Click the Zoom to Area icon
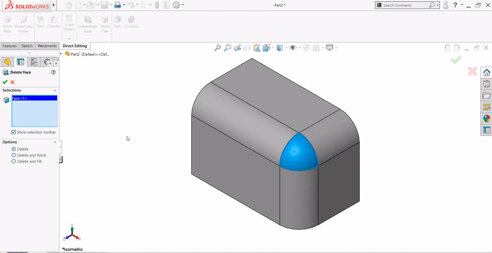The height and width of the screenshot is (253, 492). point(227,48)
